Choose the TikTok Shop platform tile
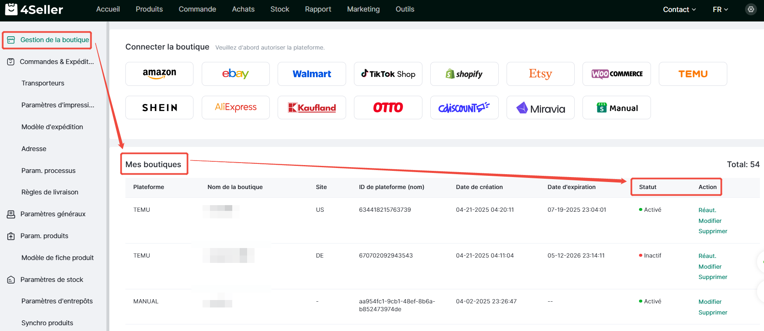Viewport: 764px width, 331px height. tap(388, 74)
